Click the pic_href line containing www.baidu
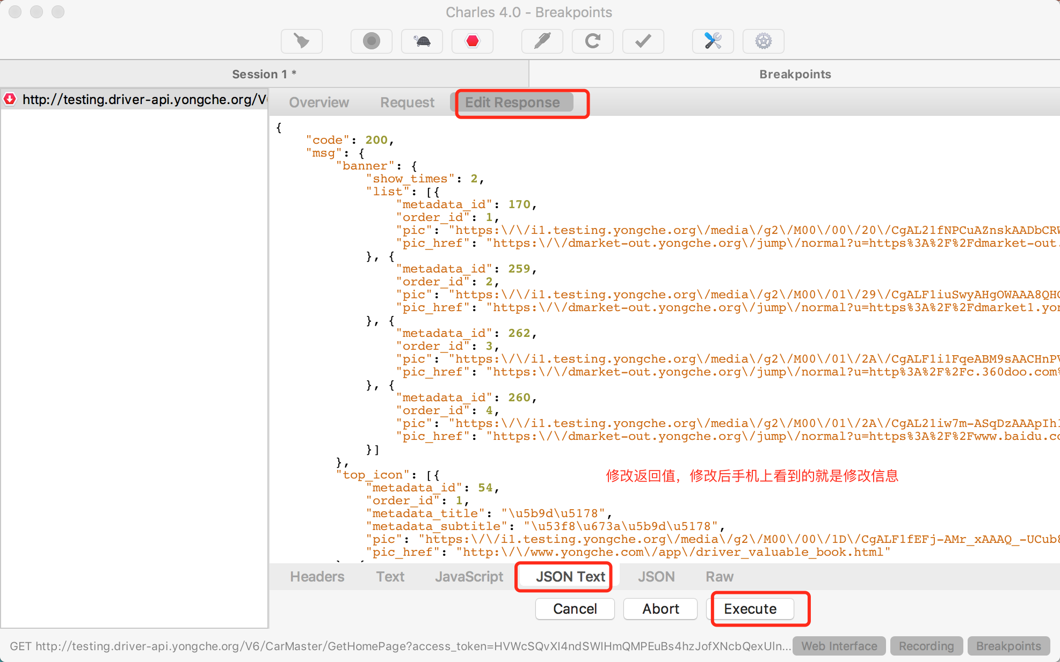The width and height of the screenshot is (1060, 662). click(x=728, y=436)
